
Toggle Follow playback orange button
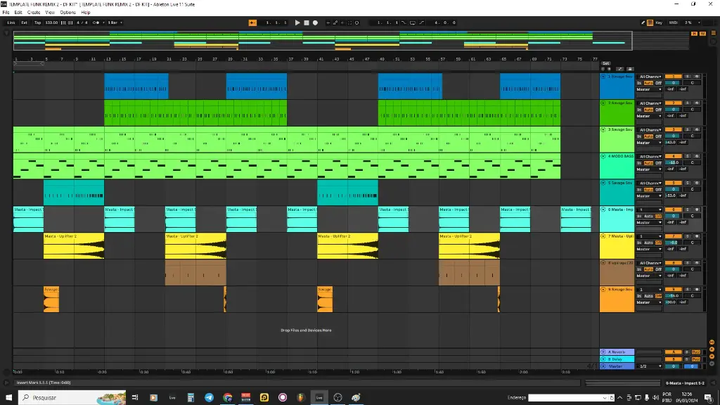(x=252, y=22)
